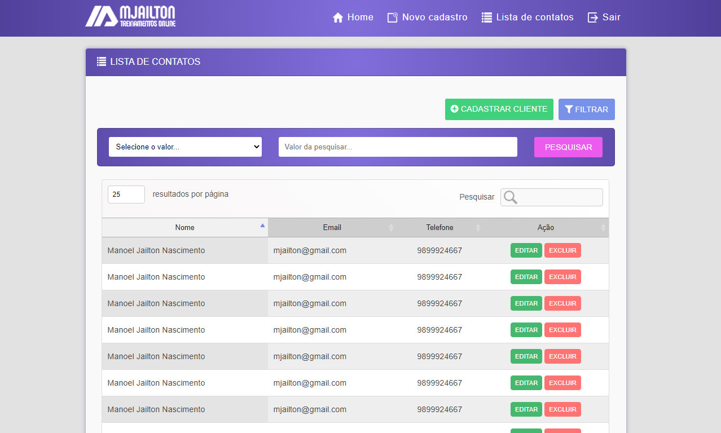Click the MJailton Treinamentos Online logo
Screen dimensions: 721x433
tap(130, 16)
